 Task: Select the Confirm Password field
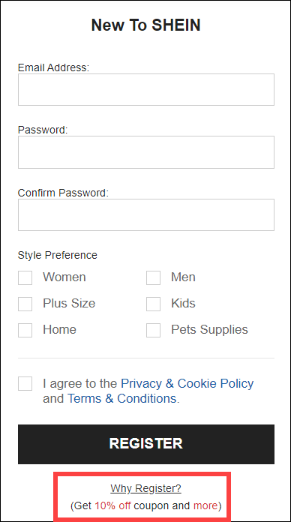pos(146,214)
